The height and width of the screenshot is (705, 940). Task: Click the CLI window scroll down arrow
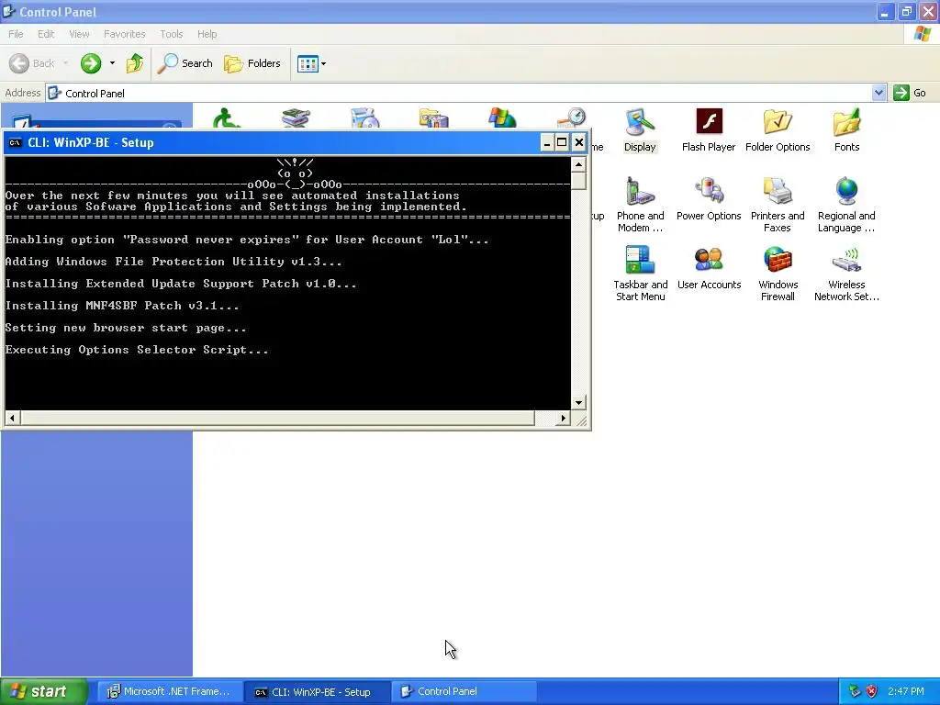[578, 402]
